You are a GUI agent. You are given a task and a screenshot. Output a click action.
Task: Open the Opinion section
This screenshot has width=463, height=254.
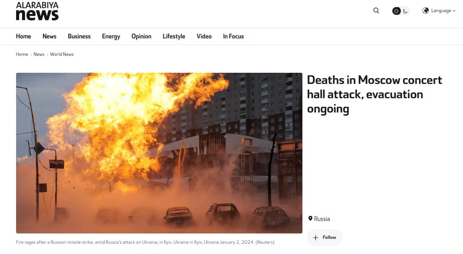pyautogui.click(x=141, y=36)
